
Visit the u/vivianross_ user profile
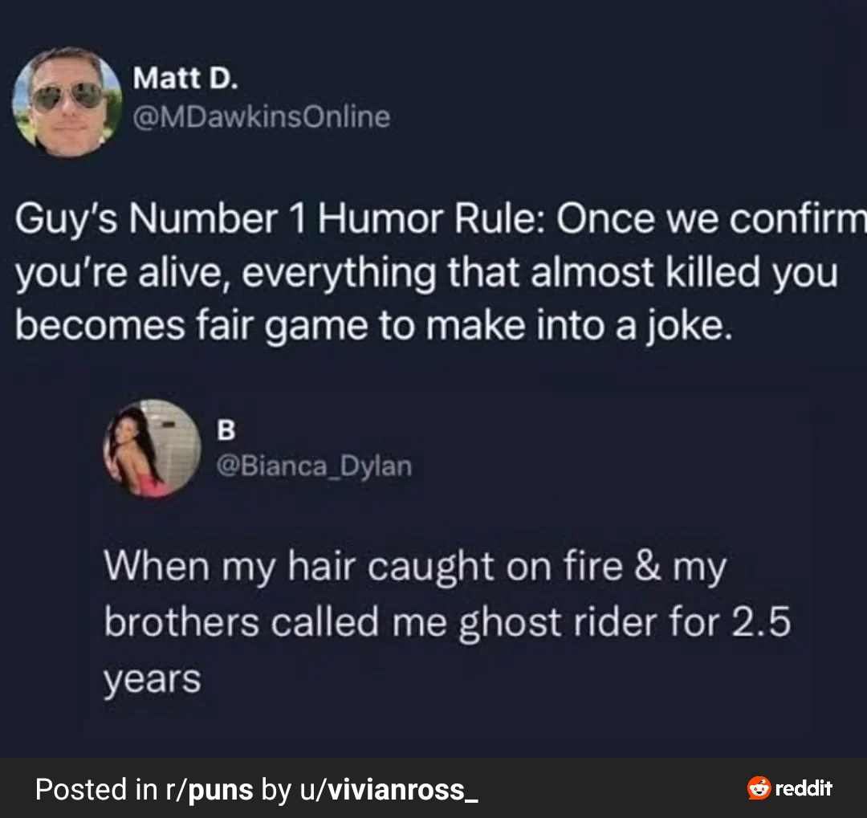coord(389,789)
